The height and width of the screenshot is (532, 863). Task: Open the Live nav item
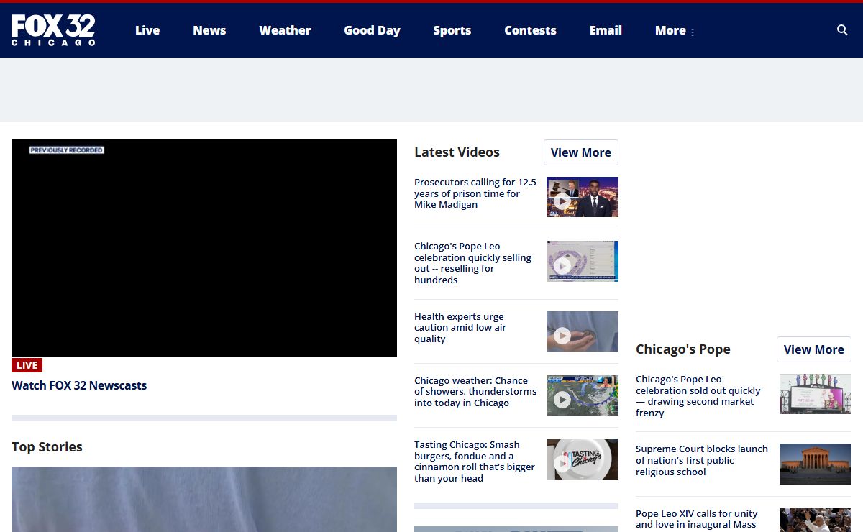(x=147, y=30)
